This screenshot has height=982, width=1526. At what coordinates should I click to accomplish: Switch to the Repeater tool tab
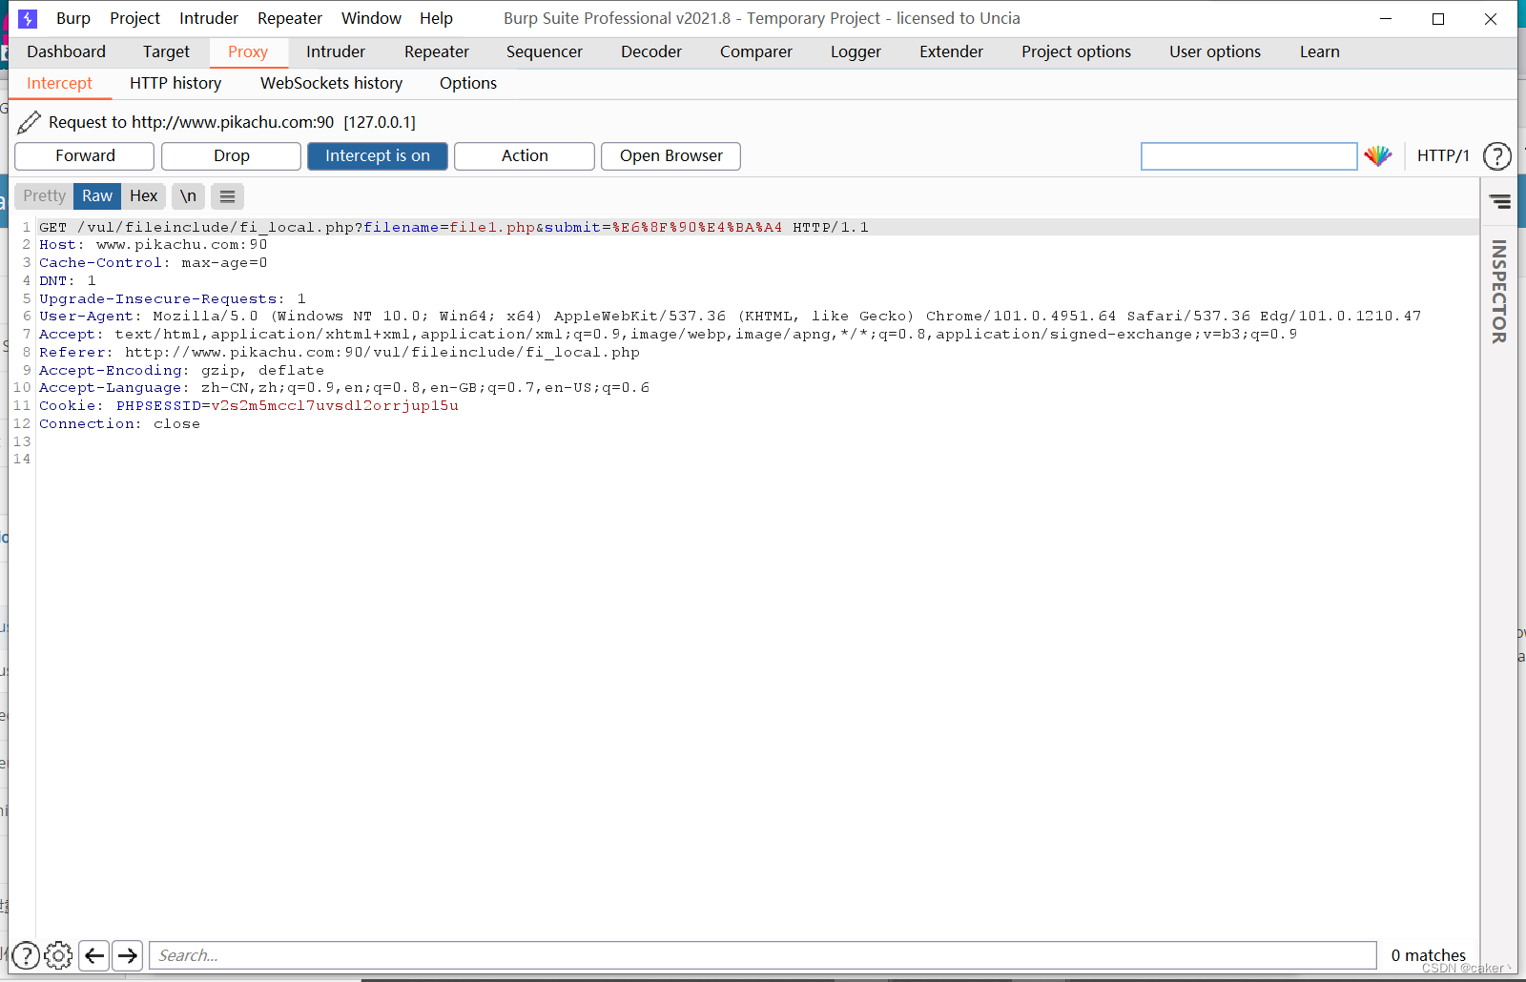pyautogui.click(x=437, y=51)
